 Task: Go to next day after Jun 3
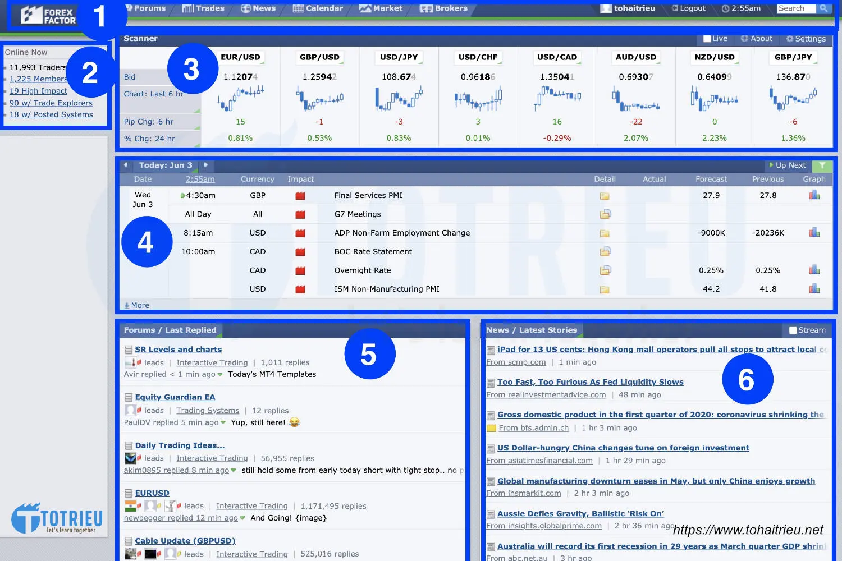tap(206, 165)
